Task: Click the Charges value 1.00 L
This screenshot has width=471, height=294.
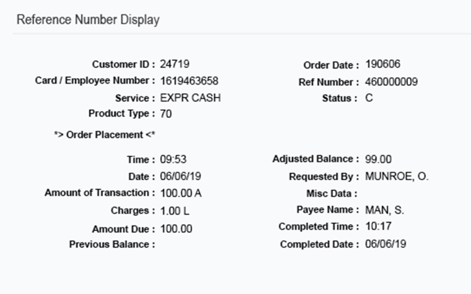Action: [174, 211]
